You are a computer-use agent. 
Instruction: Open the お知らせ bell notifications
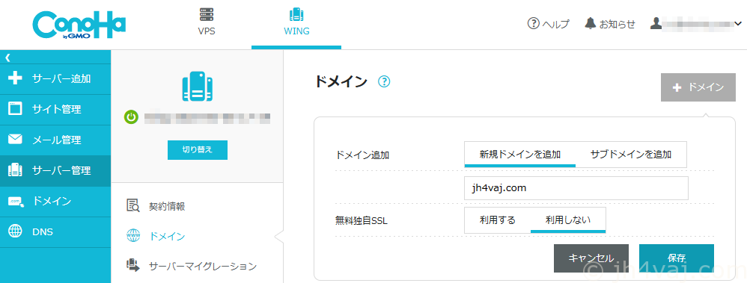pos(591,23)
